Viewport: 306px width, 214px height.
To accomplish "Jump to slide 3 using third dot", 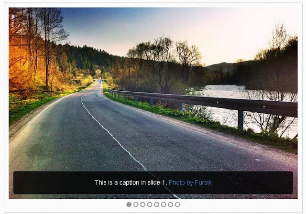I will 143,204.
